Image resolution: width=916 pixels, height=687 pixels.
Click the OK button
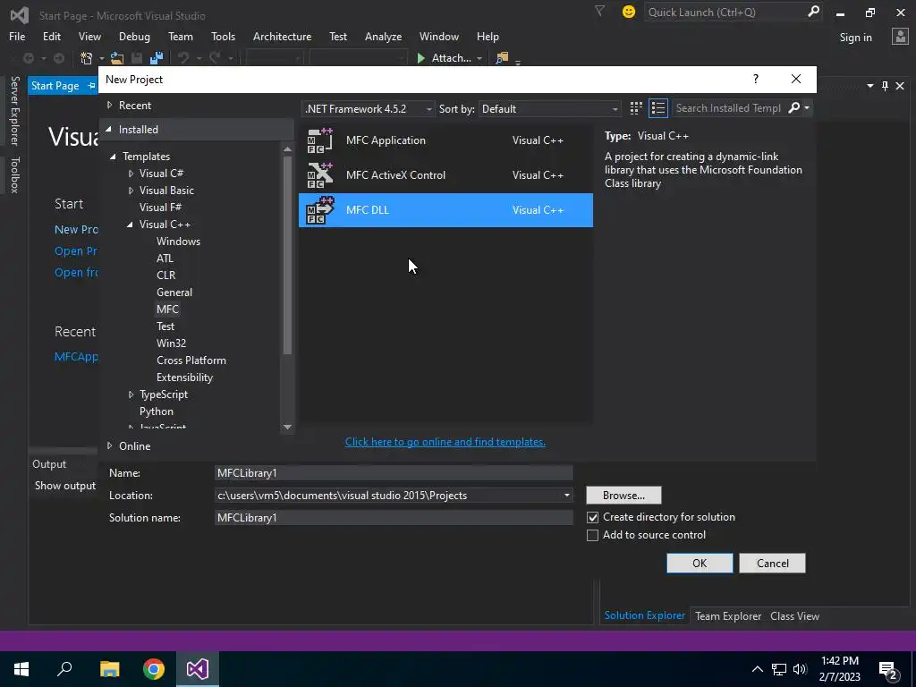point(700,564)
